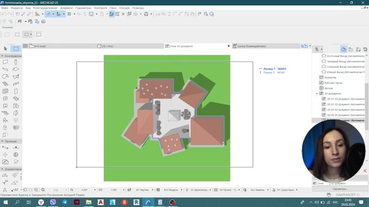Toggle the Snap Guides button
Viewport: 369px width, 207px height.
click(58, 14)
